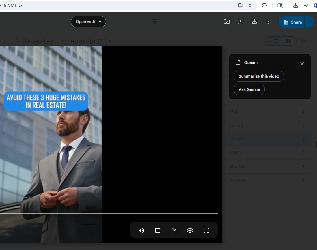317x250 pixels.
Task: Change playback speed 1x
Action: pyautogui.click(x=174, y=230)
